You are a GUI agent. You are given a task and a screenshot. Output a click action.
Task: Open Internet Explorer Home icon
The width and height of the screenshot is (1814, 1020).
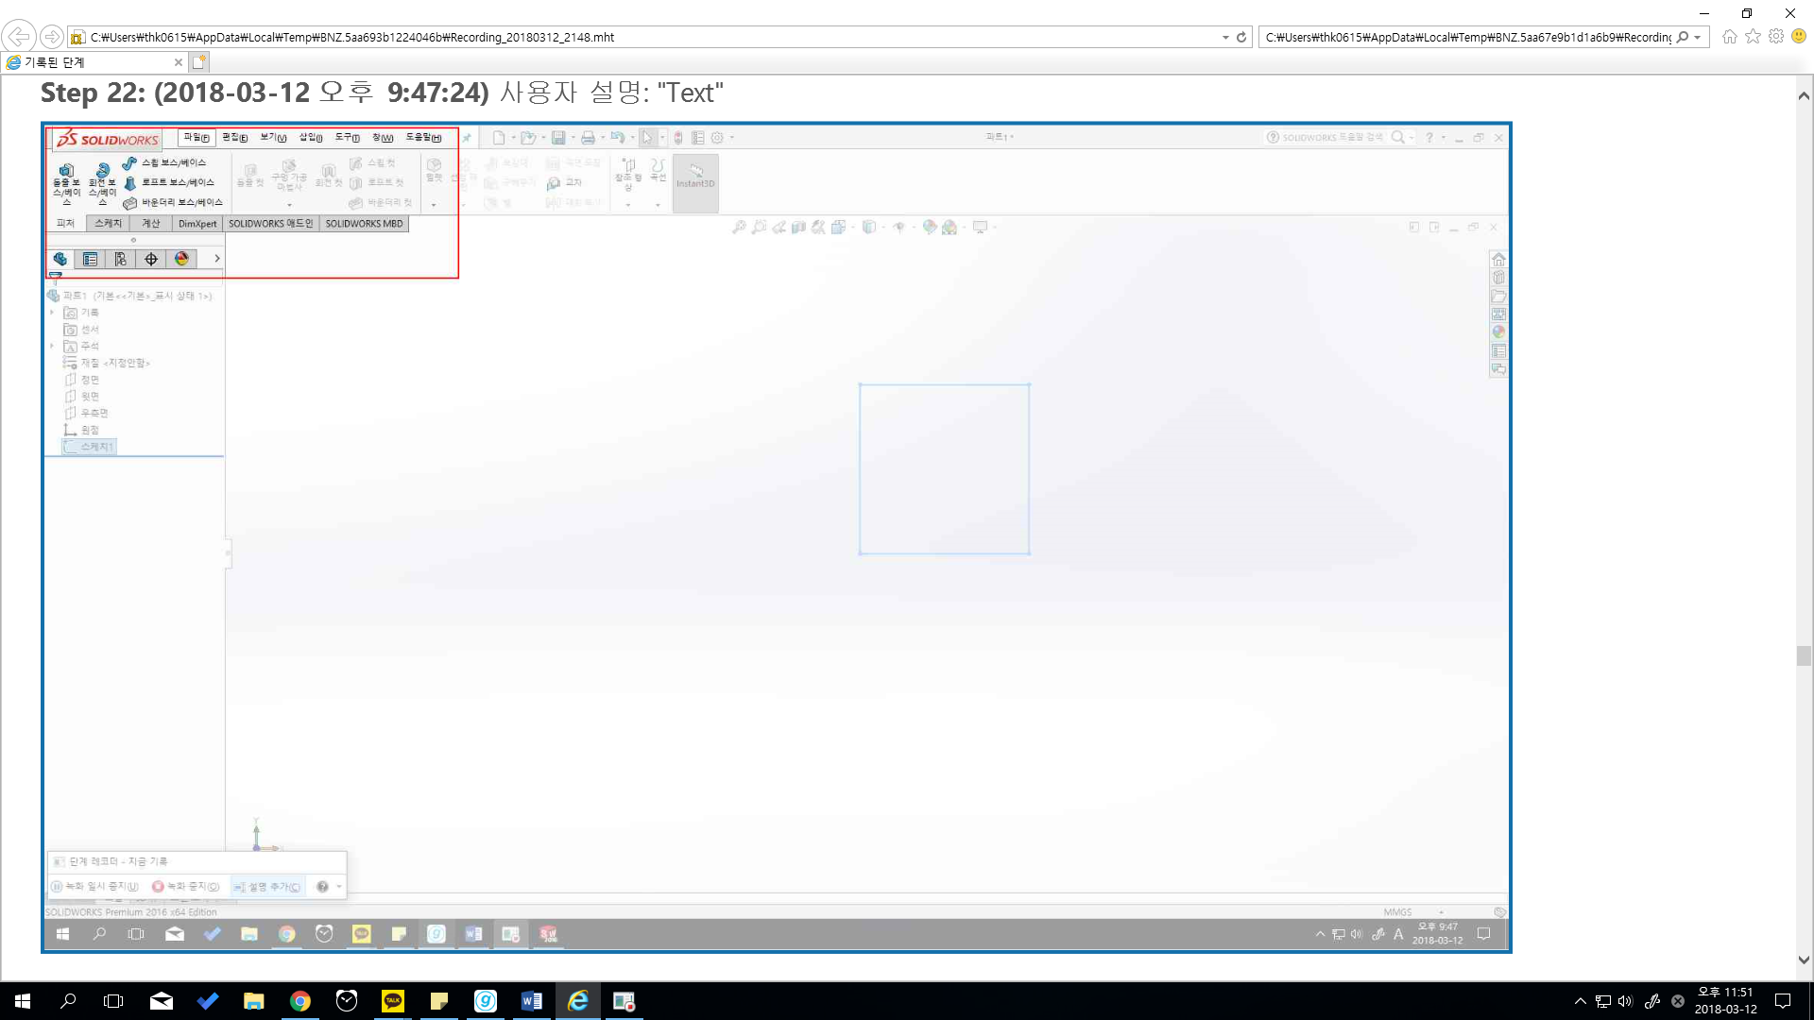(x=1730, y=37)
